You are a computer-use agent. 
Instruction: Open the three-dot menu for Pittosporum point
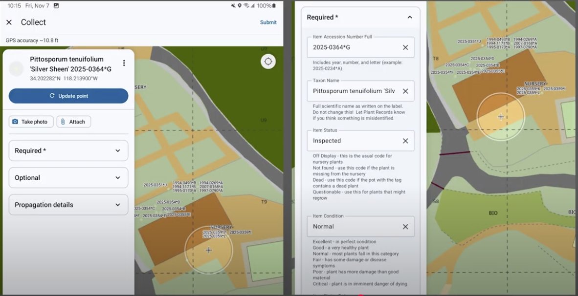124,63
